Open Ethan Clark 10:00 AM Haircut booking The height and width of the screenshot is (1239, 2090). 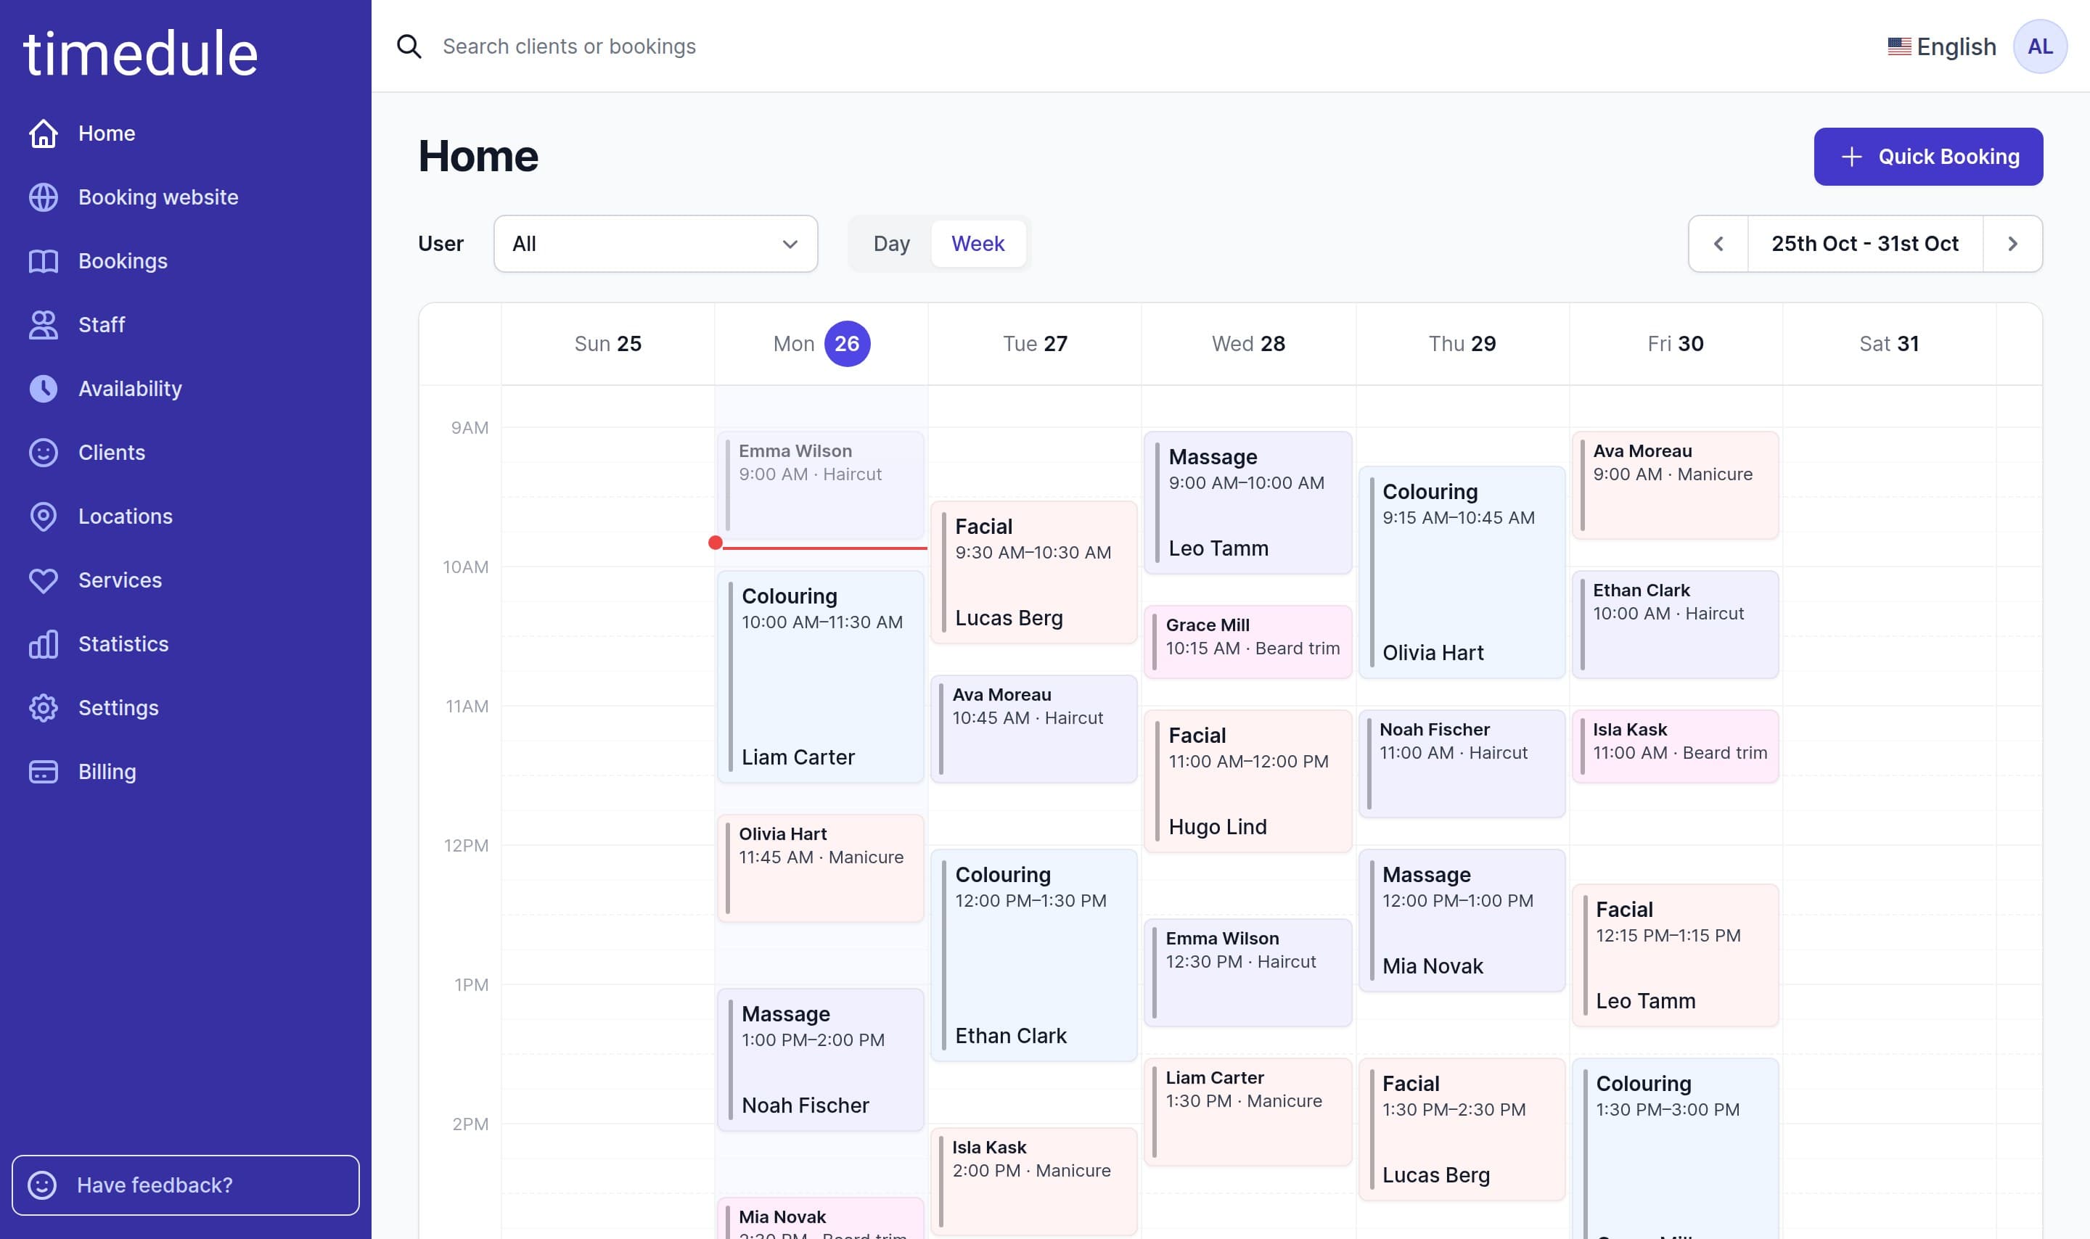1675,625
